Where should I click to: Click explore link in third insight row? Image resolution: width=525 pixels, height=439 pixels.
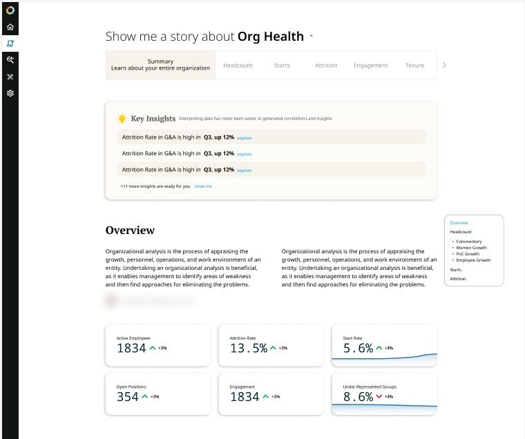pos(245,170)
